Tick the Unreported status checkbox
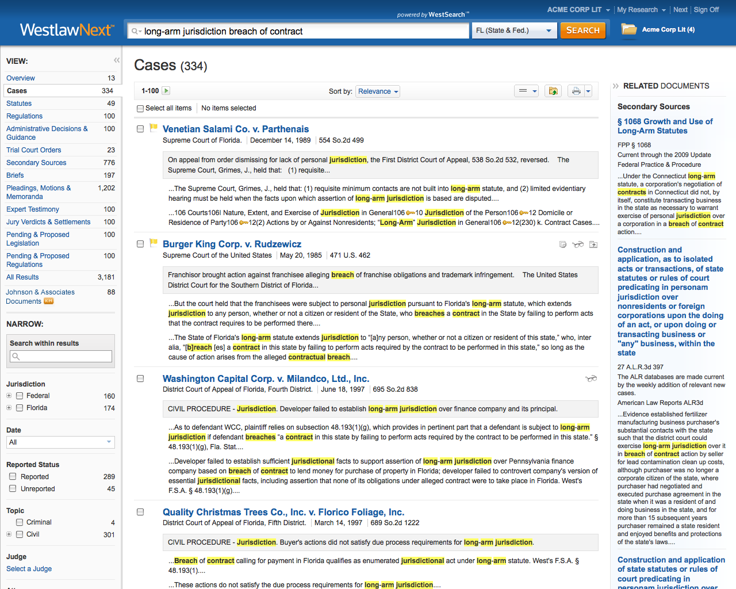Viewport: 736px width, 589px height. click(13, 489)
